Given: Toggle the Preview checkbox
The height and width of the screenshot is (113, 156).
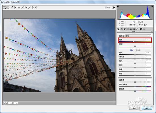Looking at the screenshot, I should point(106,8).
